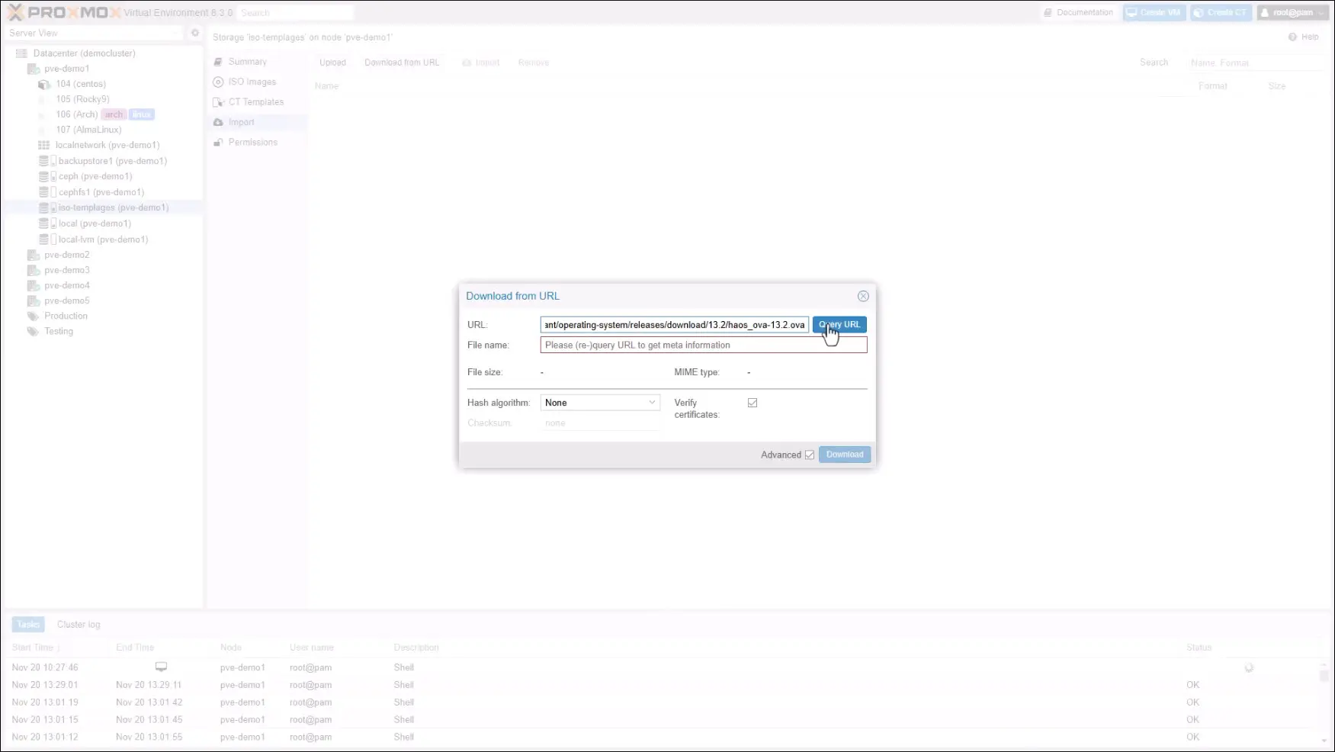
Task: Open the Import section in side menu
Action: (x=257, y=122)
